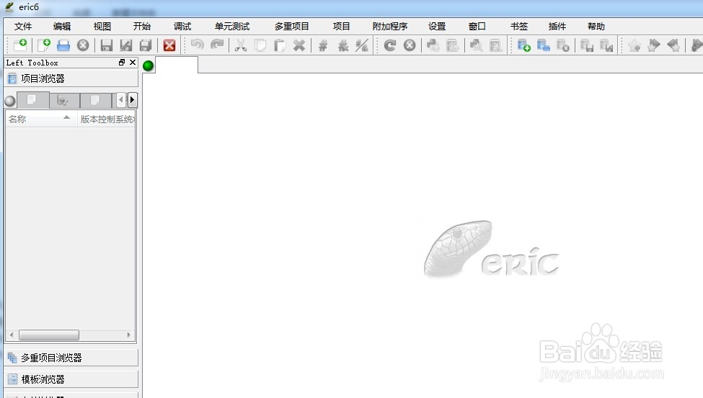Click the Next Bookmark icon
This screenshot has width=703, height=398.
pos(654,45)
